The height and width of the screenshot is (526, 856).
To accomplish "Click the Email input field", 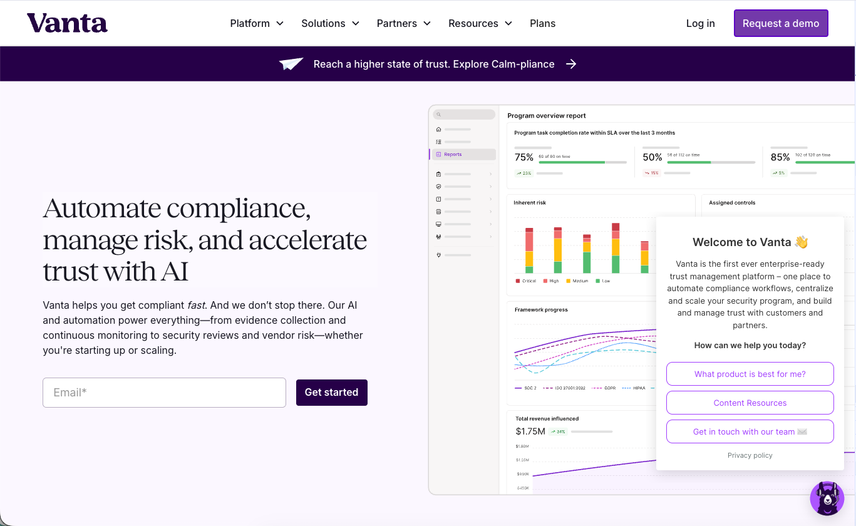I will coord(164,393).
